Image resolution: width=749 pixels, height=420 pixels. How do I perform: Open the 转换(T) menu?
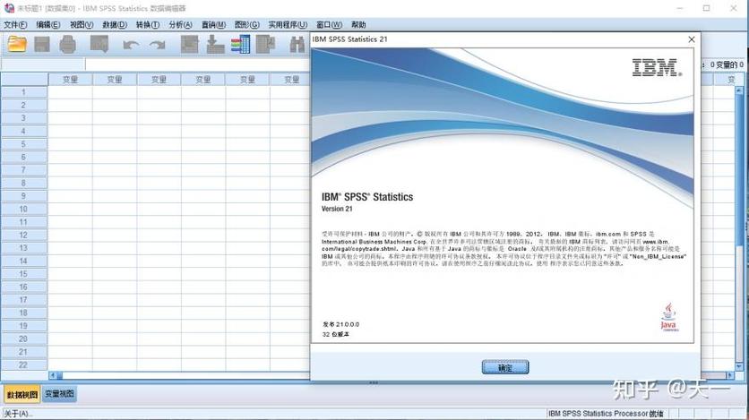[148, 25]
